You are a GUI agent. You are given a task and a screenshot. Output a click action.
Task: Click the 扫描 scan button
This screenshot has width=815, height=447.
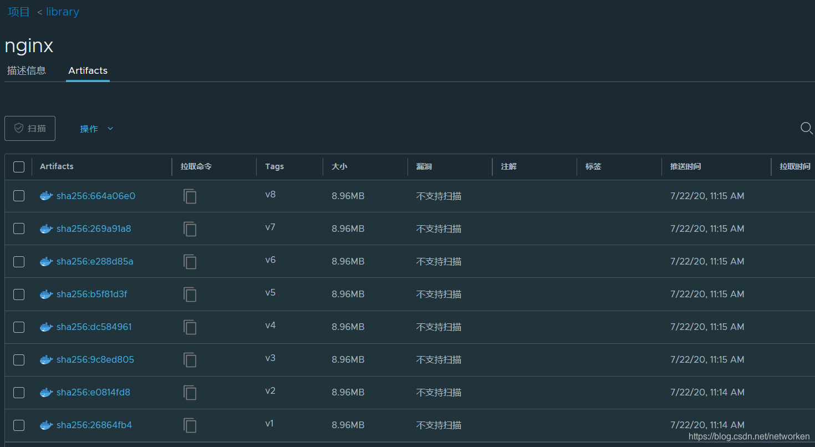click(x=30, y=128)
